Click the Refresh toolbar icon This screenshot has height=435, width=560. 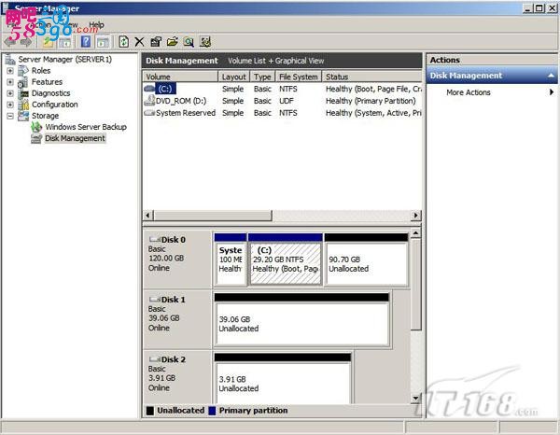pyautogui.click(x=123, y=42)
